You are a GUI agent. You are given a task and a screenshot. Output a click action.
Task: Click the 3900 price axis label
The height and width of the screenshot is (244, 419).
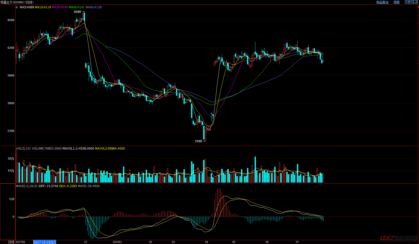coord(11,76)
